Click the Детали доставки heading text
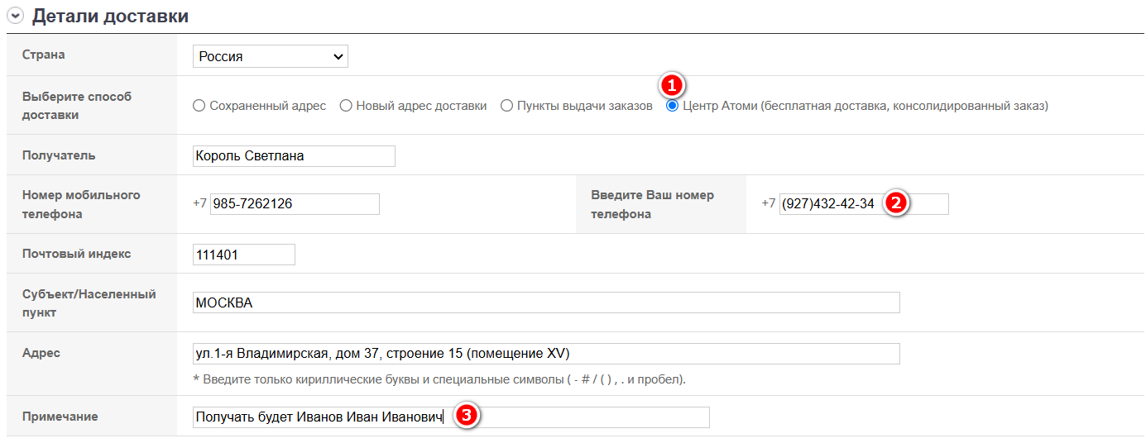The height and width of the screenshot is (443, 1146). [x=110, y=17]
